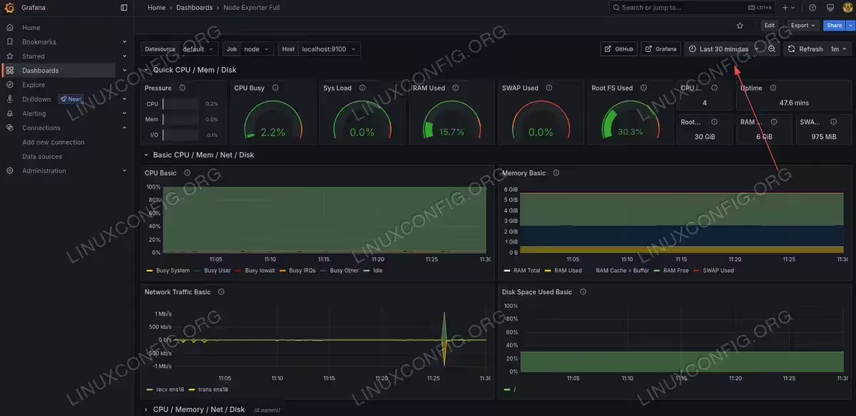Viewport: 856px width, 416px height.
Task: Show info for the Uptime panel
Action: 773,88
